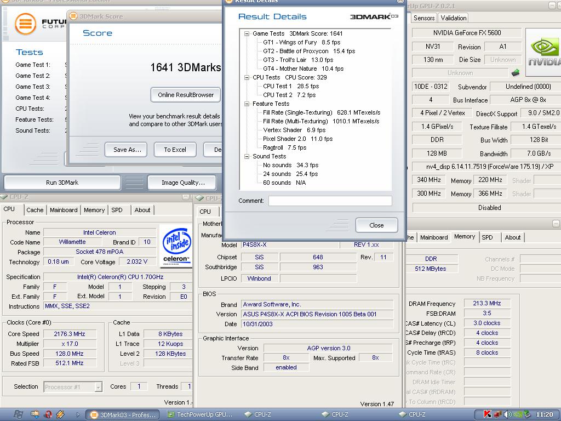
Task: Click the NVIDIA tray icon
Action: tap(518, 414)
